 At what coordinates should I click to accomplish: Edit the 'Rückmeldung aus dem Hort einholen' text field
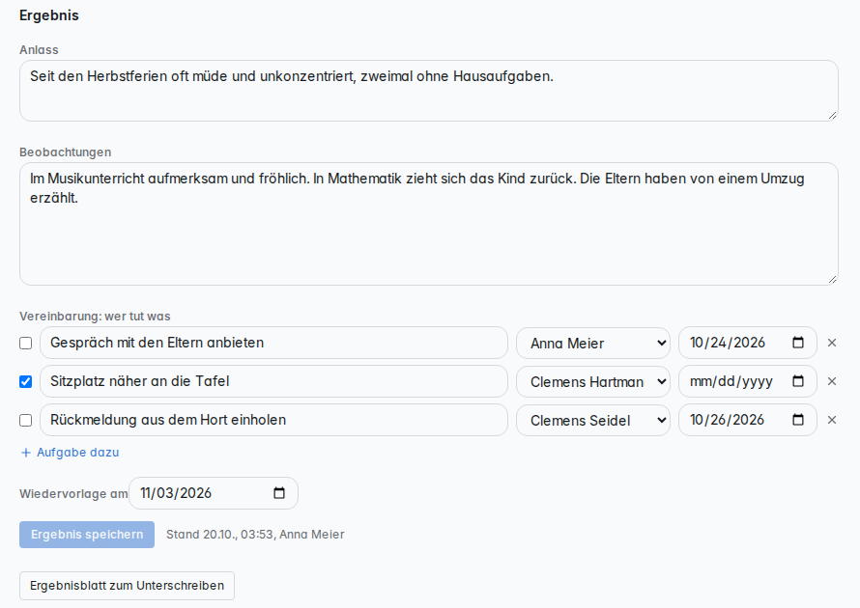click(x=273, y=420)
